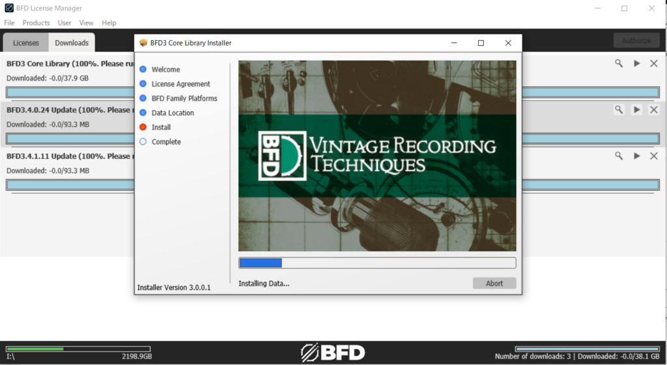The height and width of the screenshot is (365, 667).
Task: Click the total downloads progress bar at bottom right
Action: click(587, 349)
